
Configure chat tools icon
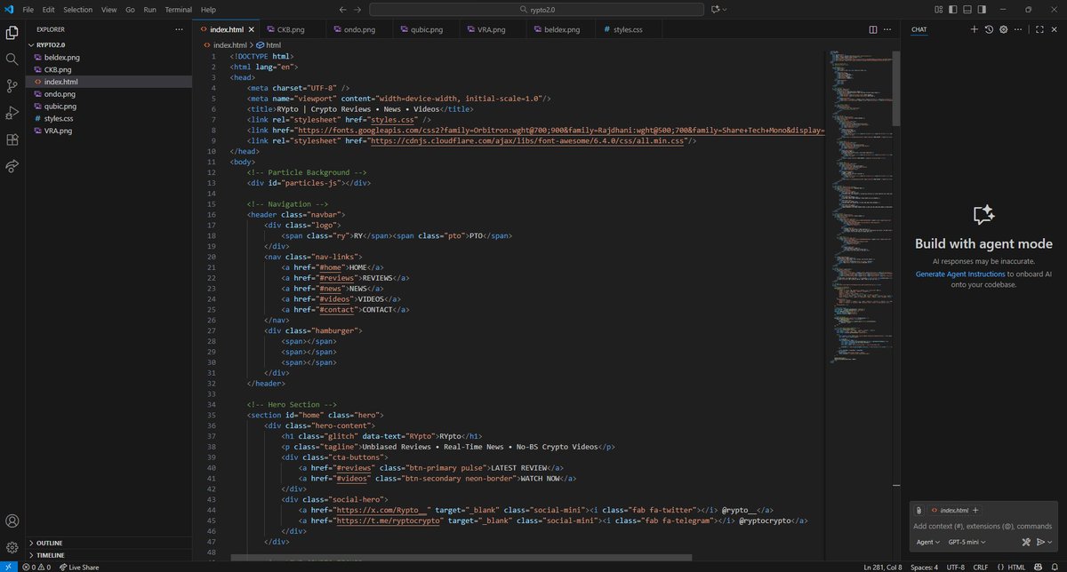(1025, 542)
